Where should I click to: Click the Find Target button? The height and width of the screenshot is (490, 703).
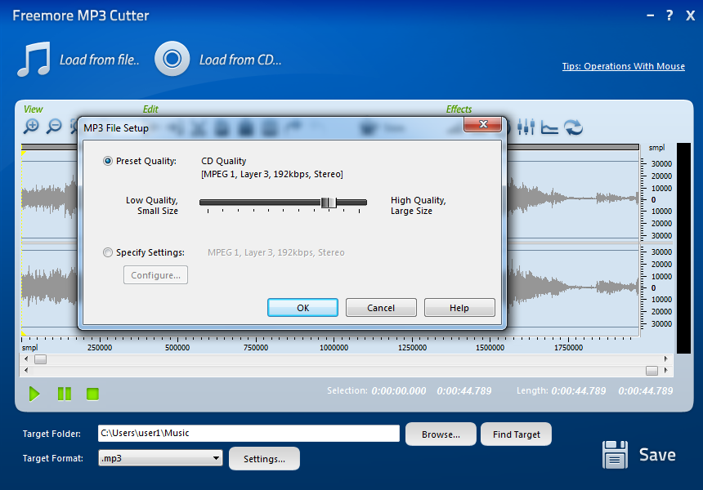pyautogui.click(x=516, y=434)
